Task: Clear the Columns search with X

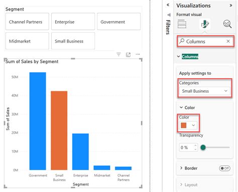Action: tap(228, 41)
